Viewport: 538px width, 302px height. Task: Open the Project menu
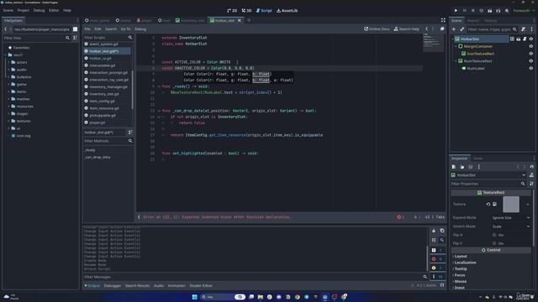pyautogui.click(x=24, y=11)
